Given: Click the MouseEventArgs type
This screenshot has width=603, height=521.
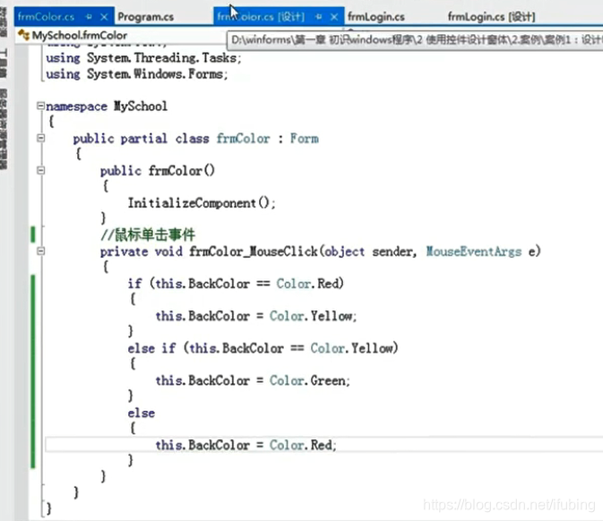Looking at the screenshot, I should click(x=474, y=252).
